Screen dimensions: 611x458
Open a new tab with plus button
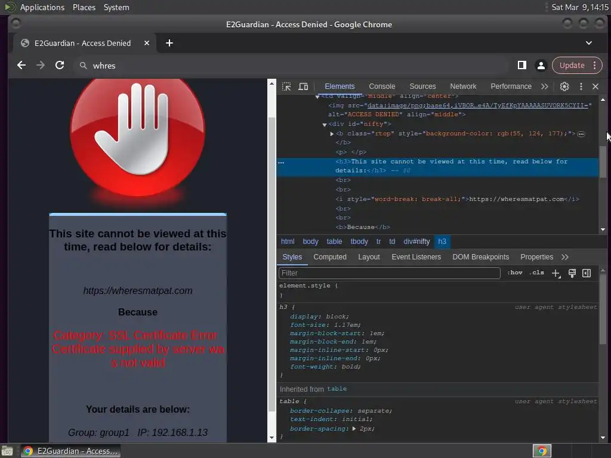(169, 43)
